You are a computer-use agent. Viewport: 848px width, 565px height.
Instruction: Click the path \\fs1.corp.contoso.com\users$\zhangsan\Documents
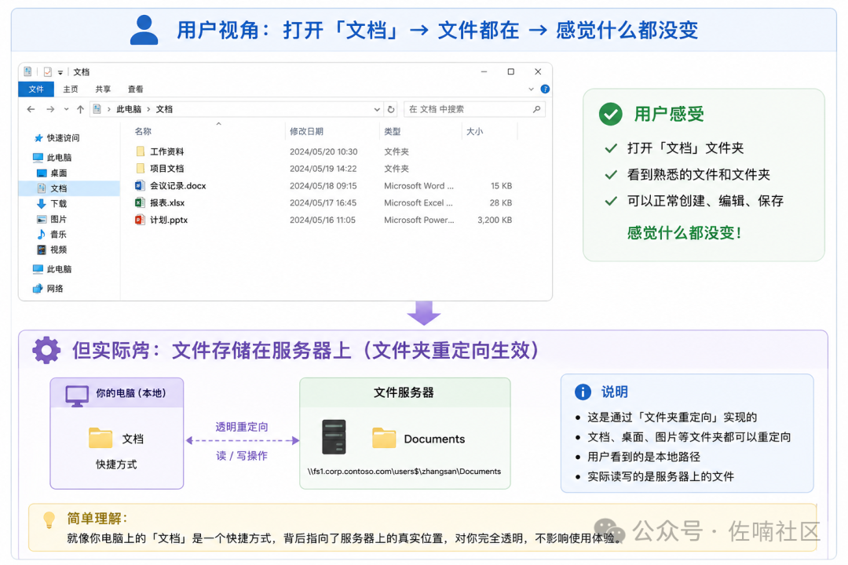[x=404, y=472]
